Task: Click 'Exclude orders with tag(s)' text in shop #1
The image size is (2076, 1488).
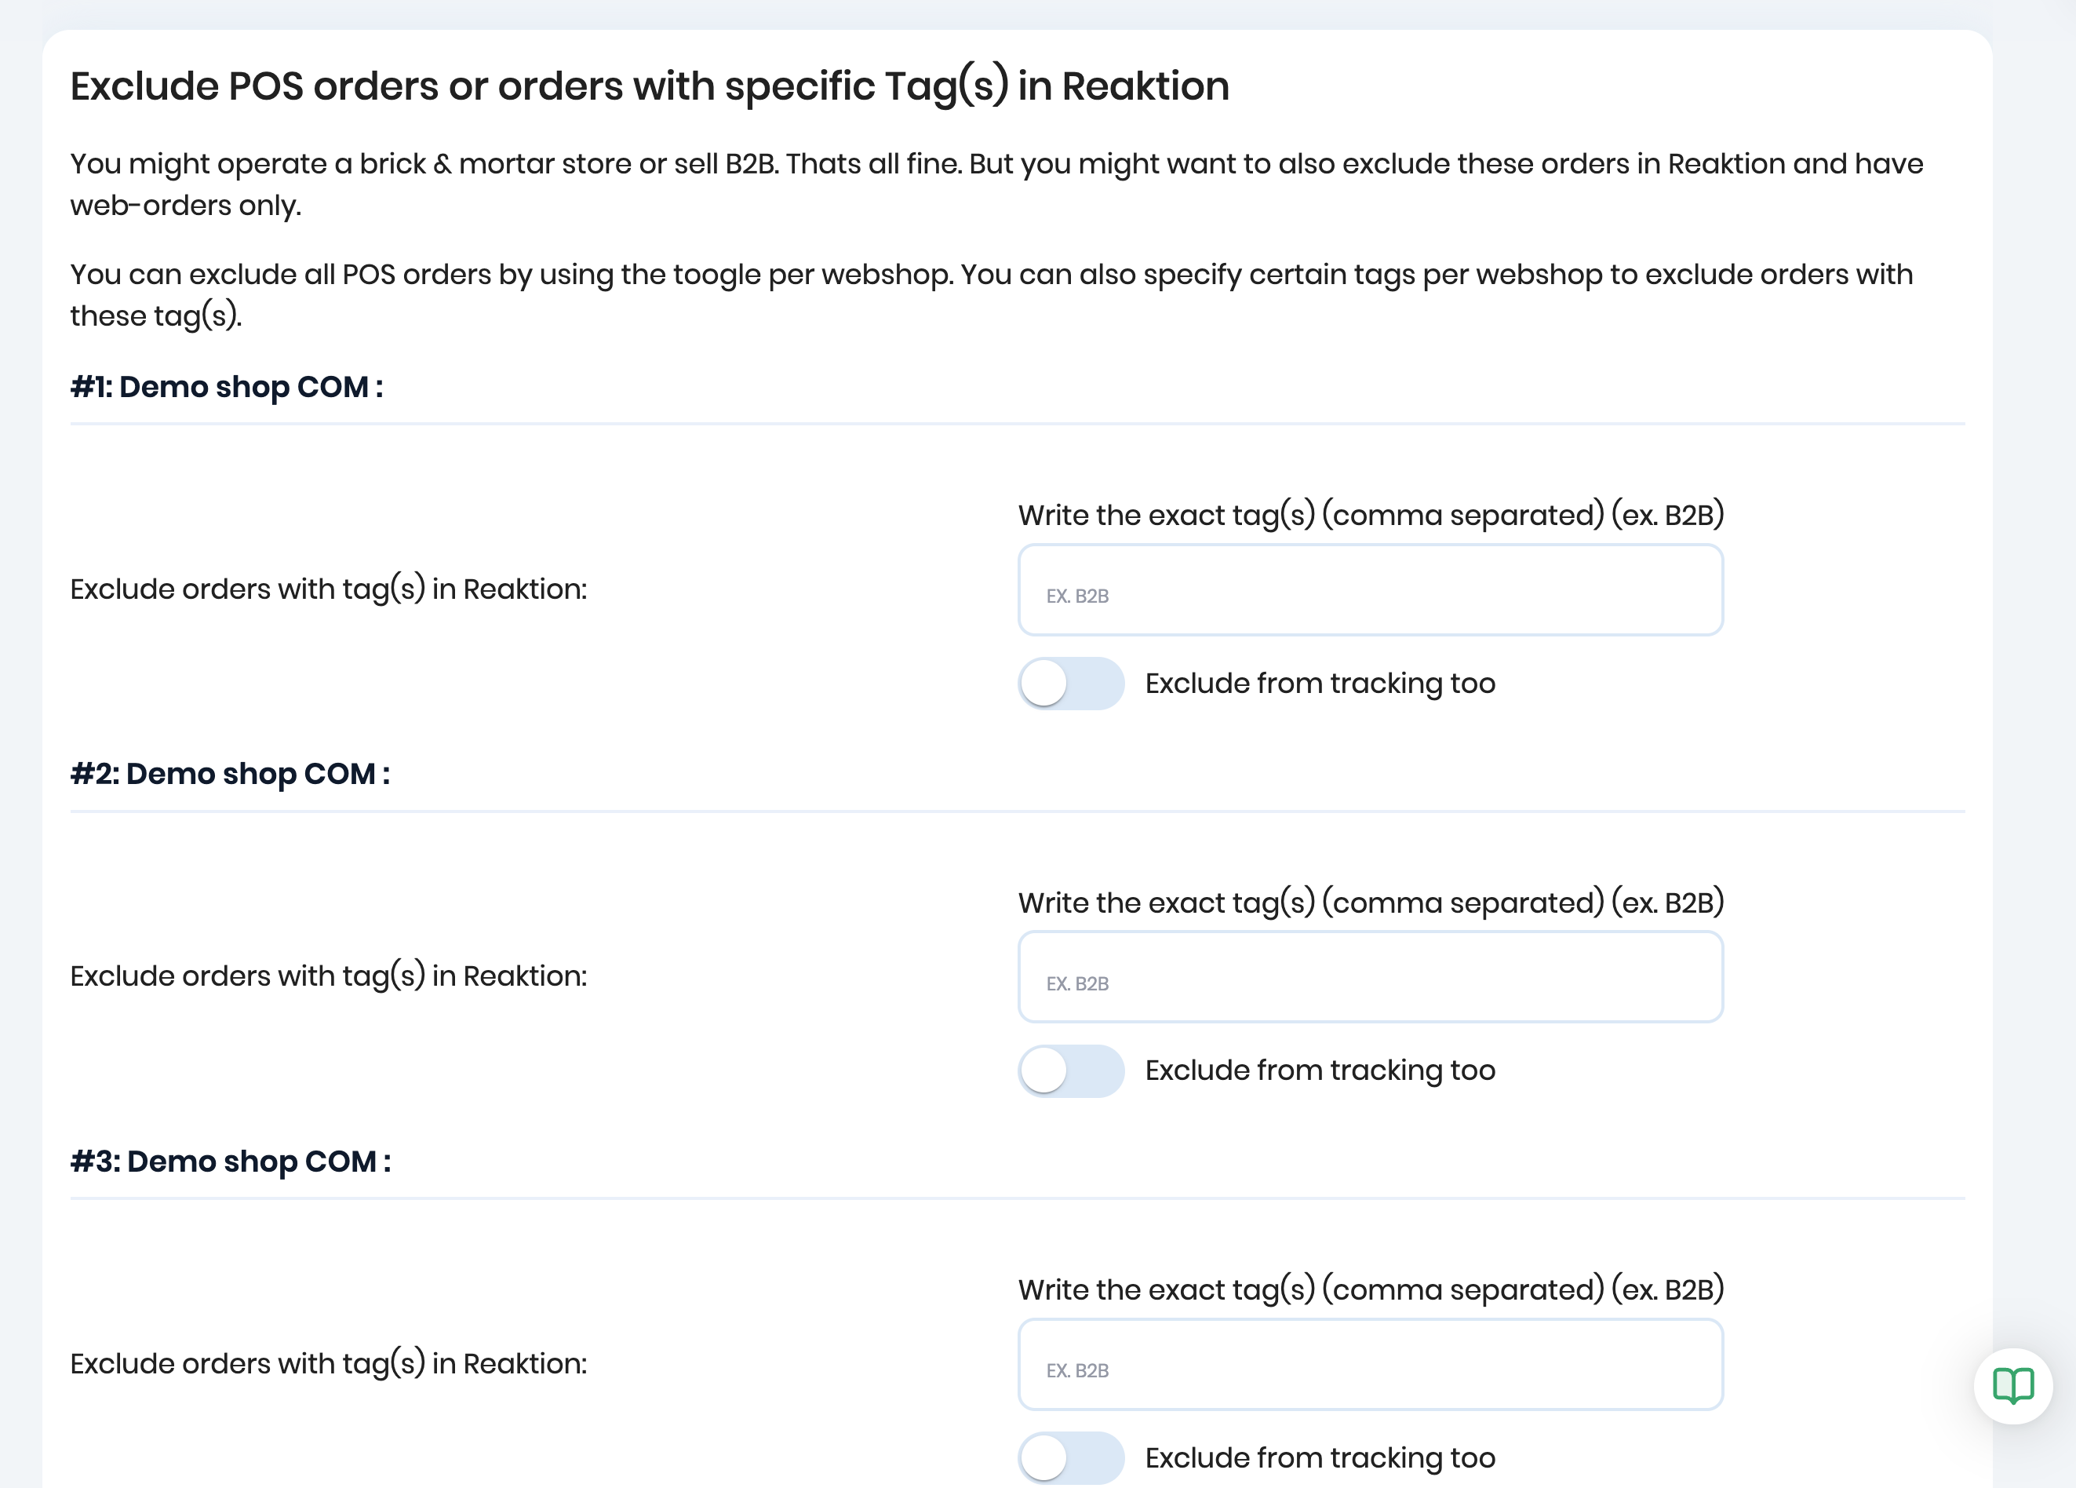Action: 329,589
